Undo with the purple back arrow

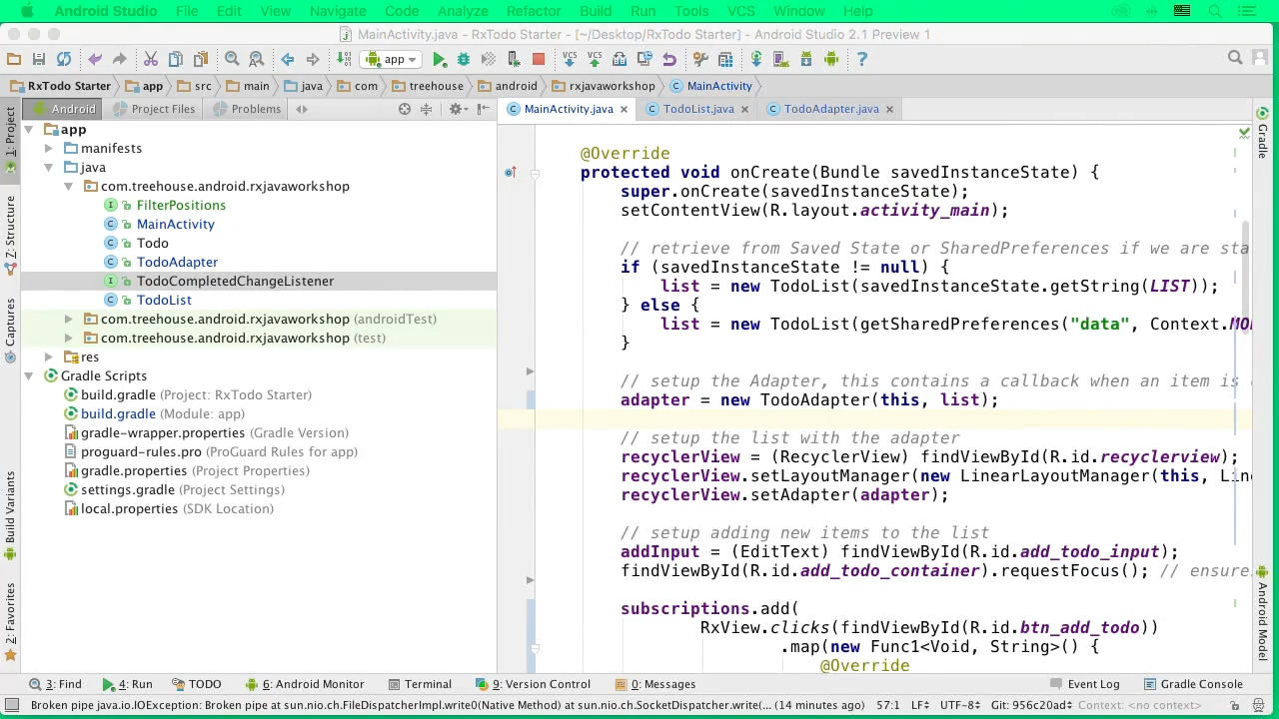(95, 59)
